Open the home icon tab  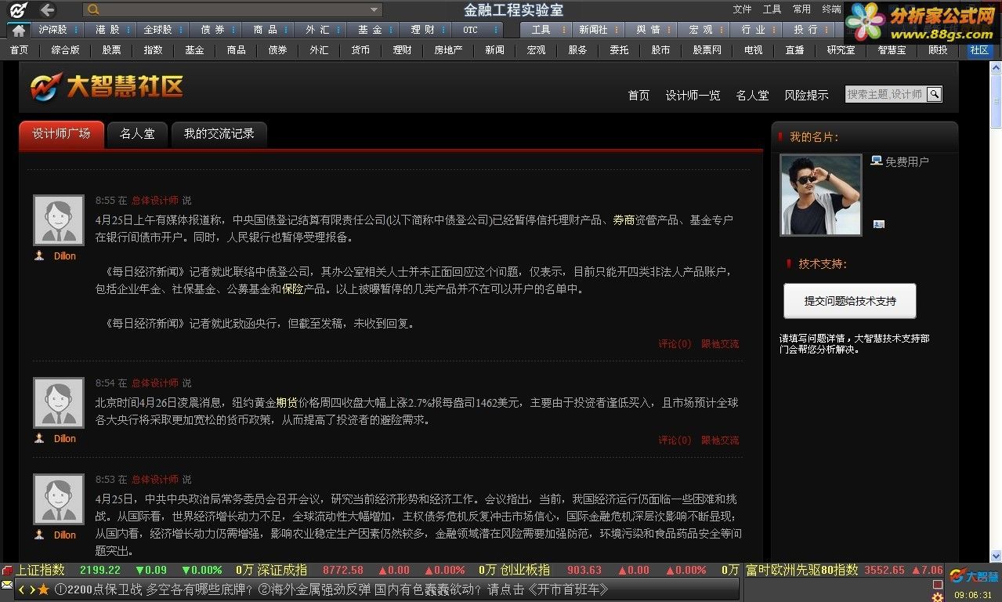pos(19,30)
